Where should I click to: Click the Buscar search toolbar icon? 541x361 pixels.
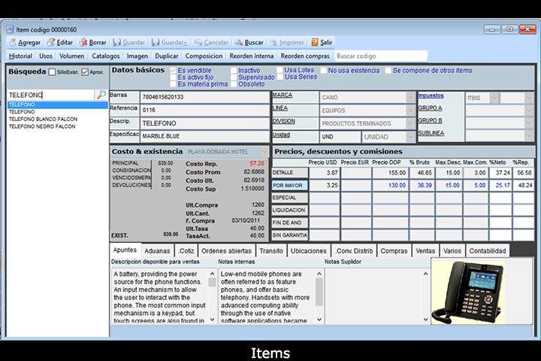click(x=238, y=42)
